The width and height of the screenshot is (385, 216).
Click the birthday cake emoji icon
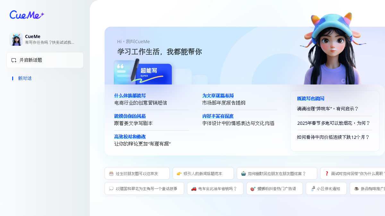click(x=111, y=173)
